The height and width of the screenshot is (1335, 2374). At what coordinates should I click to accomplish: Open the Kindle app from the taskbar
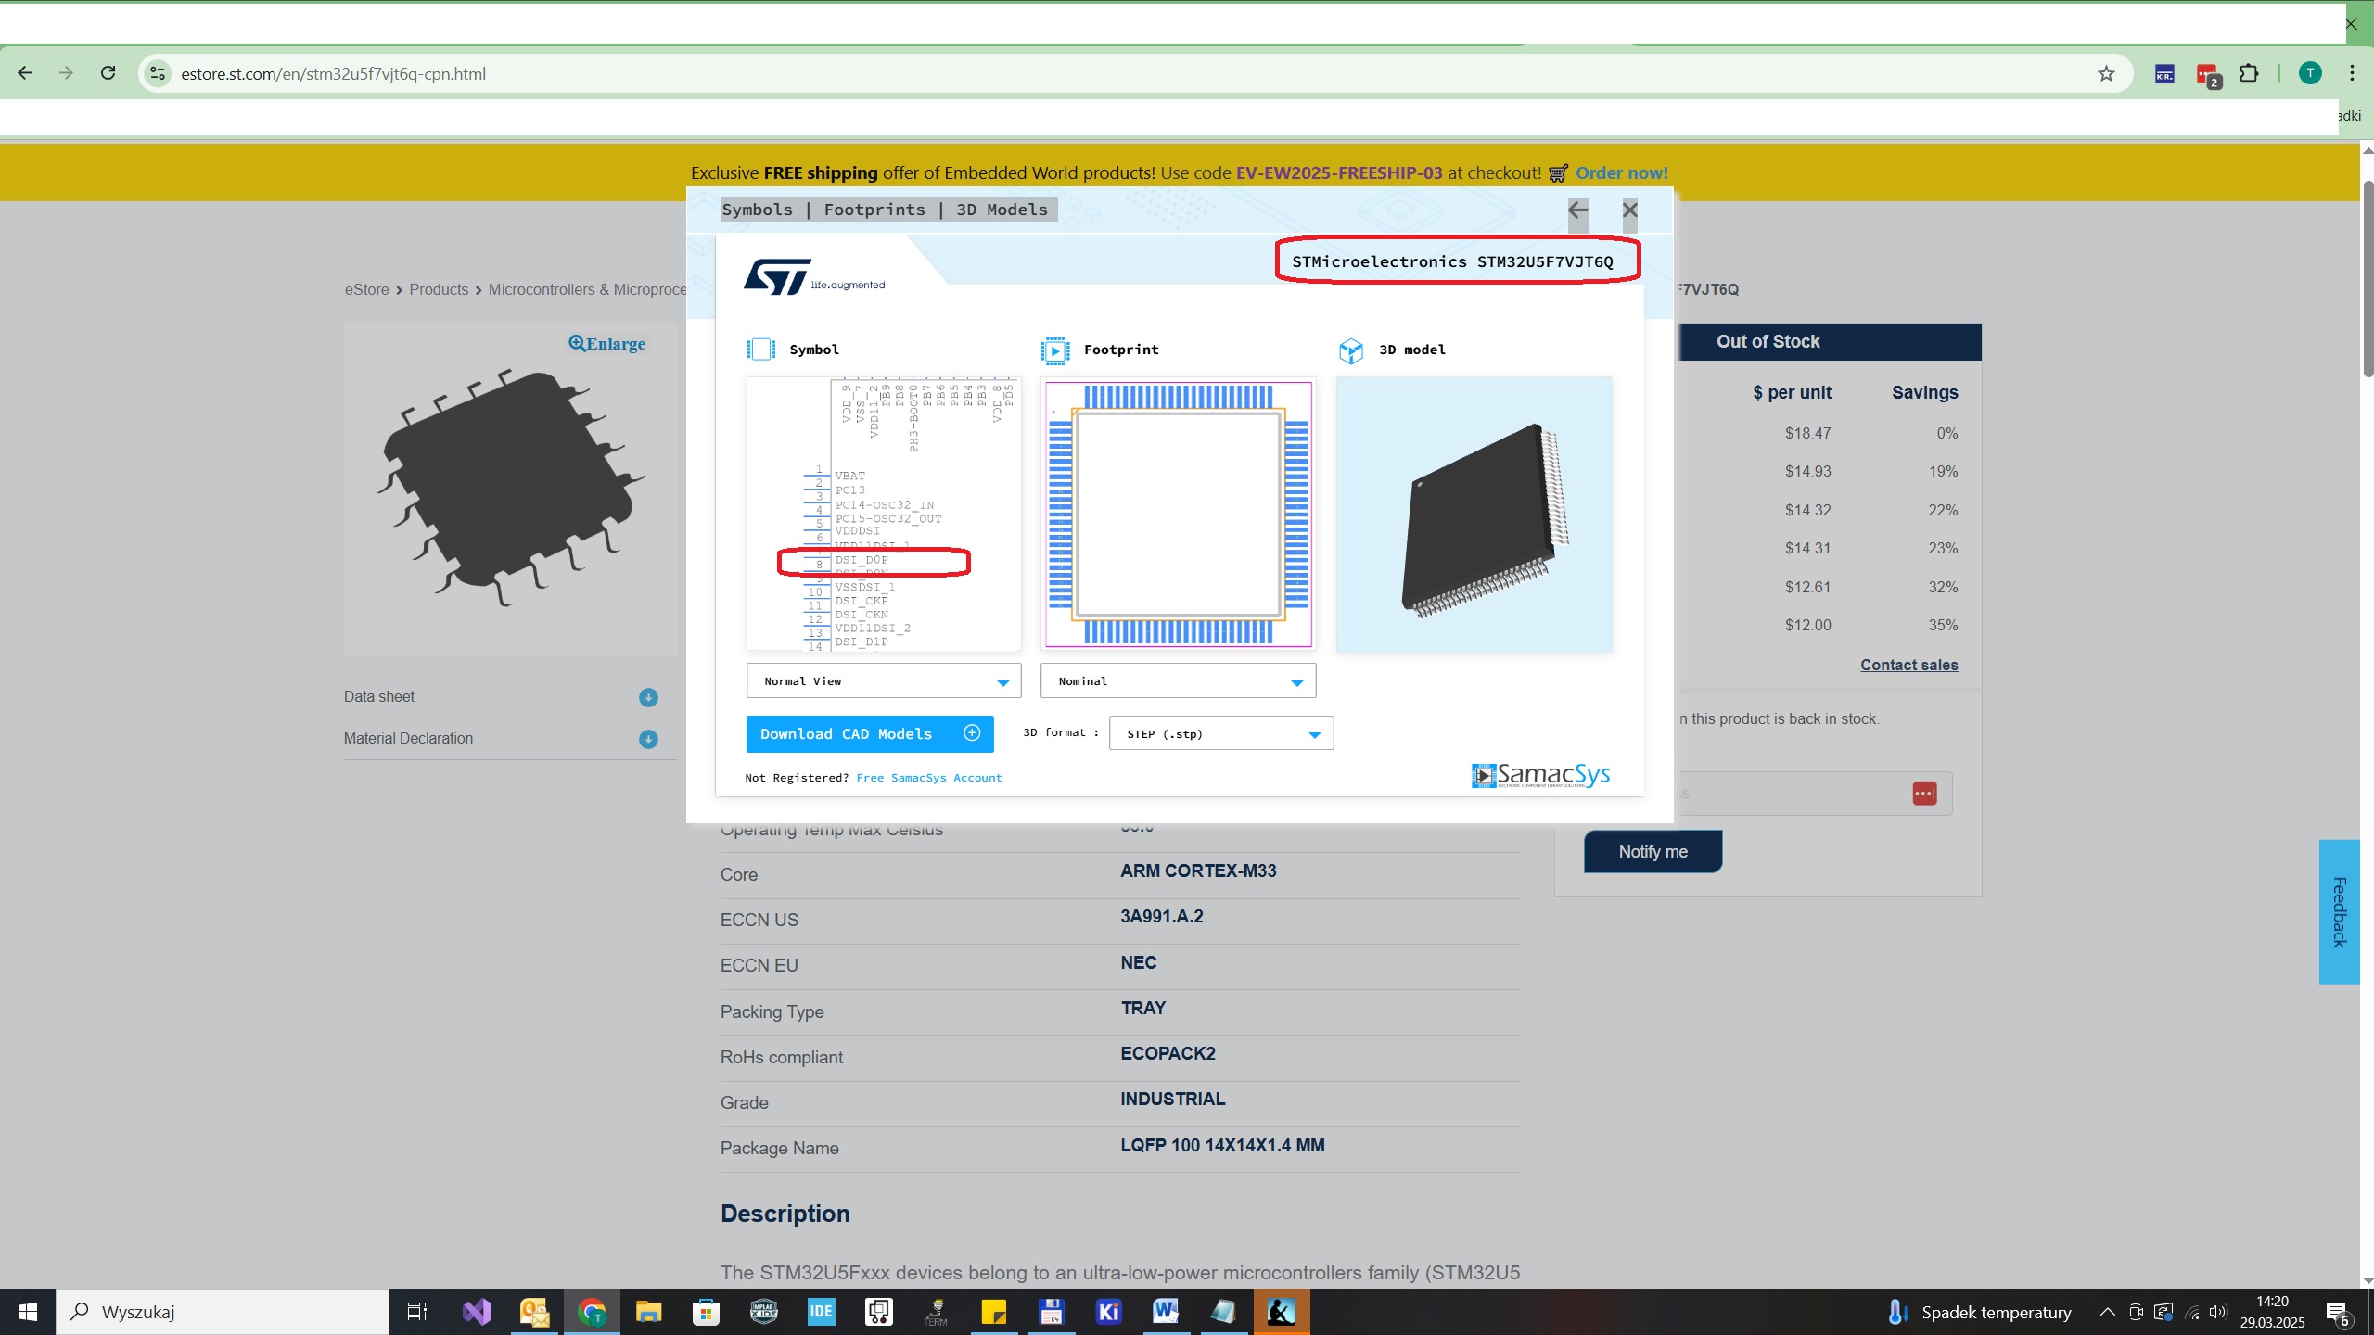(1280, 1311)
